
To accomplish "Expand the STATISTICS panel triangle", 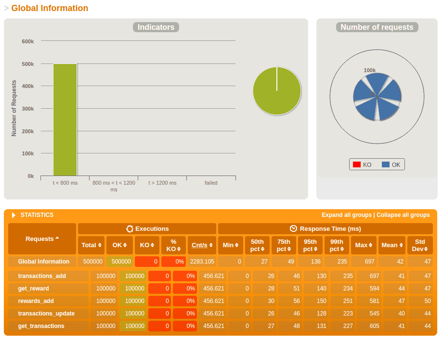I will coord(13,215).
